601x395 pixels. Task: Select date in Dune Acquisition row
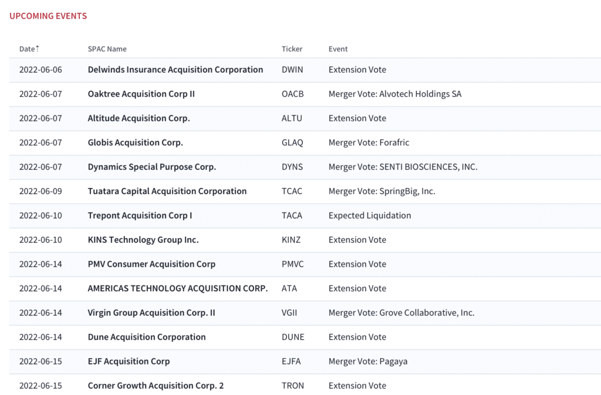(x=40, y=337)
